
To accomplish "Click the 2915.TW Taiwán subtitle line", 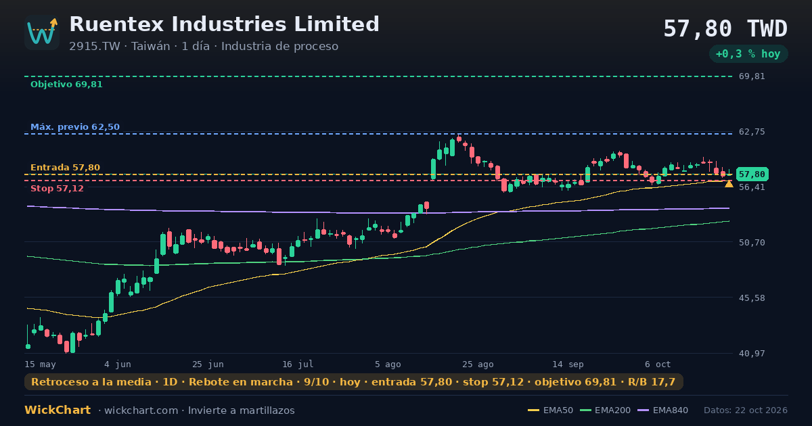I will [204, 47].
